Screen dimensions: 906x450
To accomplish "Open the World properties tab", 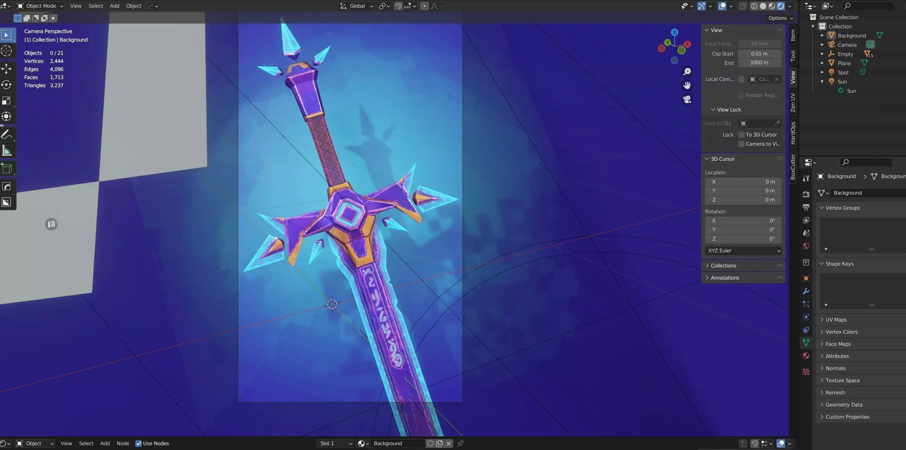I will [806, 246].
